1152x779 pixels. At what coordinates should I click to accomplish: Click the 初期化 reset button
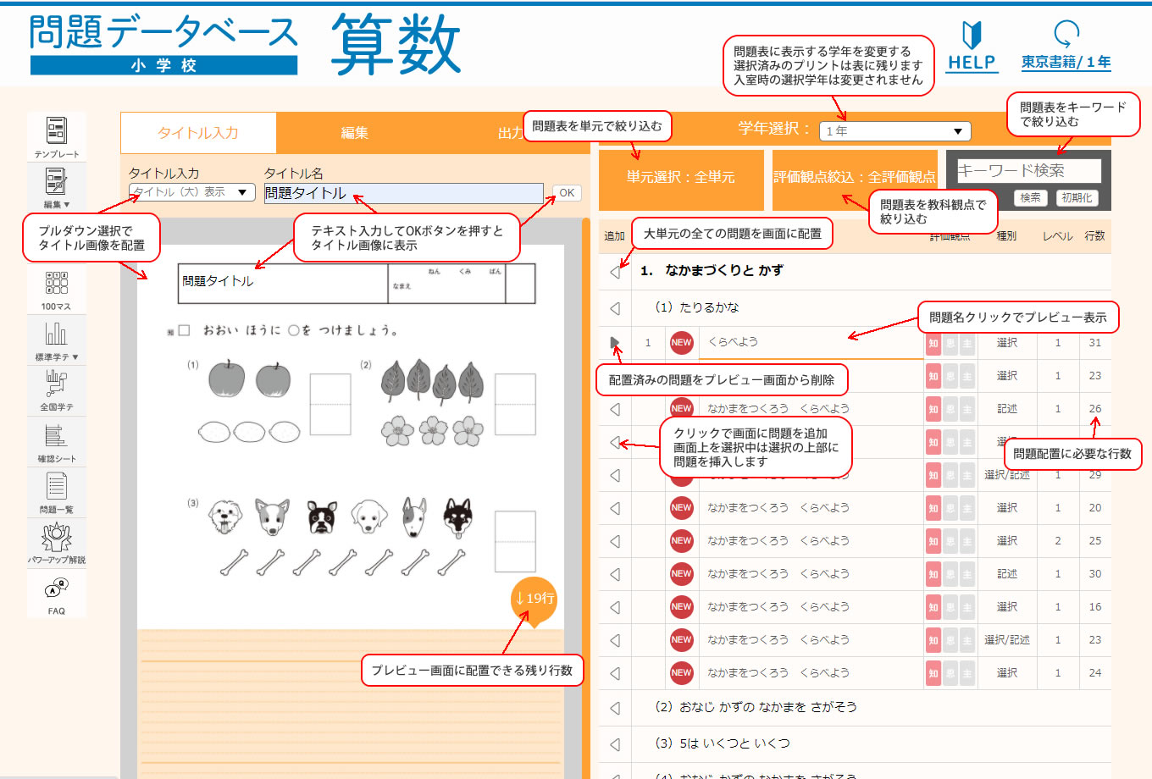pyautogui.click(x=1076, y=197)
